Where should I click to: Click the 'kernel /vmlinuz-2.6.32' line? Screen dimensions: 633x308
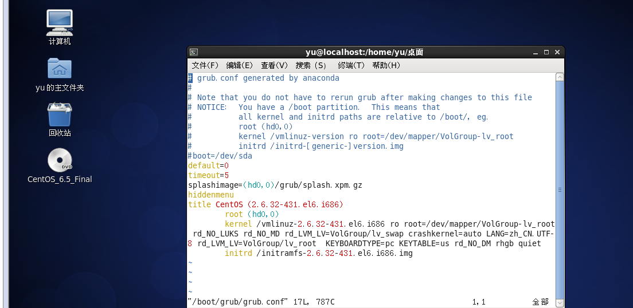pos(390,224)
